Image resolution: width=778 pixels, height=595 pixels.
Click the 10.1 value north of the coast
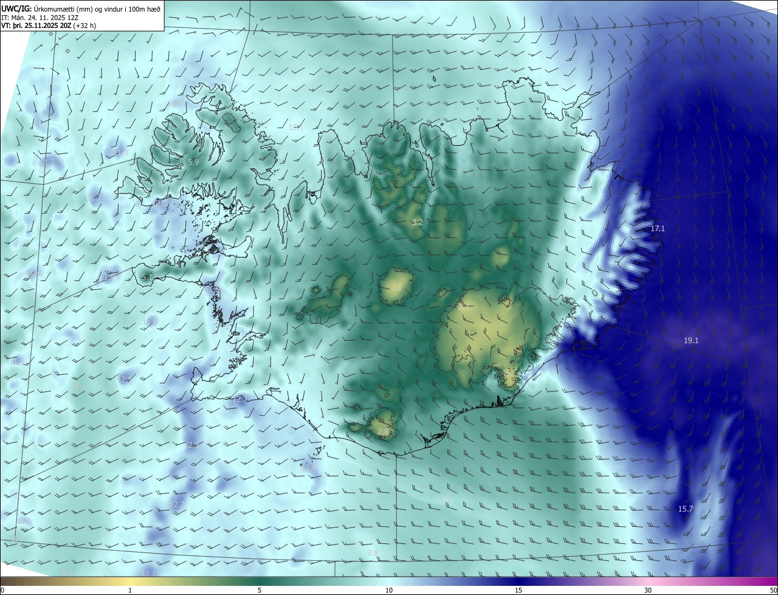click(296, 128)
